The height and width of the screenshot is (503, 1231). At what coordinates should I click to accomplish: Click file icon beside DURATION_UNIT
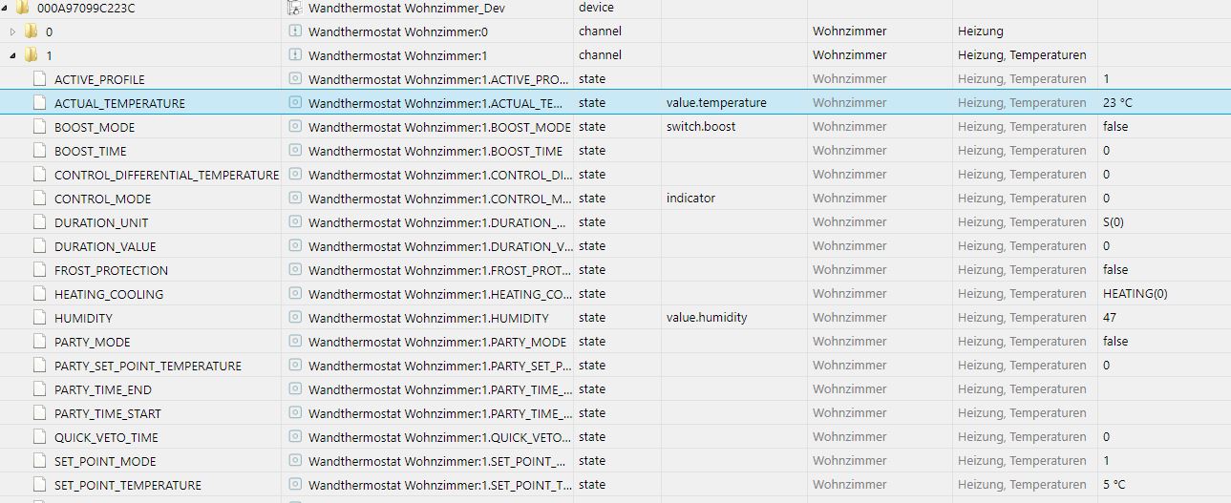[39, 222]
